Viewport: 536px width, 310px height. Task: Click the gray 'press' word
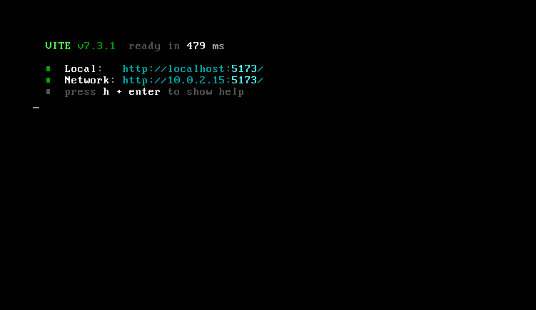(x=81, y=92)
